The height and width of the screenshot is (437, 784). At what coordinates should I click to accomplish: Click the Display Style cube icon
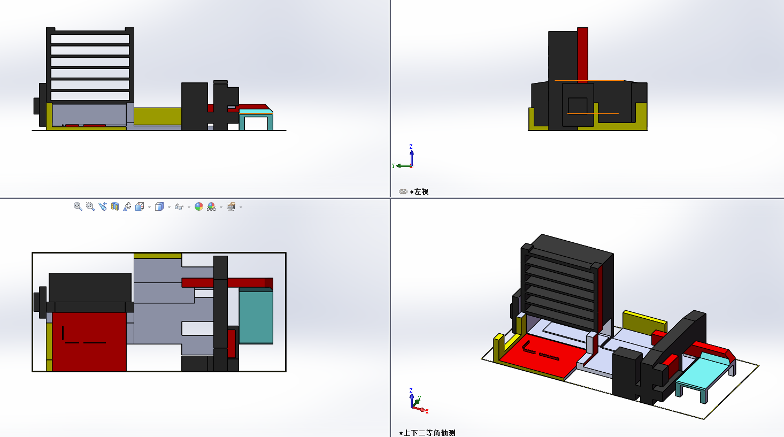click(159, 206)
